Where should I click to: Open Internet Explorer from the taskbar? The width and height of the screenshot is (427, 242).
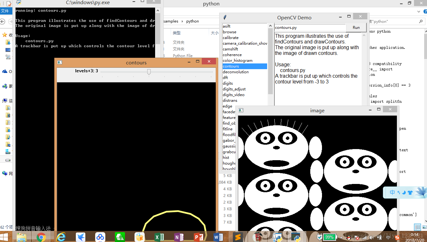(x=61, y=237)
